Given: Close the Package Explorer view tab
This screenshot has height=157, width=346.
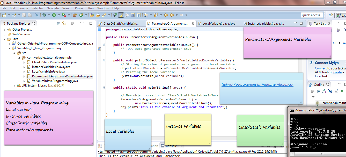Looking at the screenshot, I should (33, 23).
